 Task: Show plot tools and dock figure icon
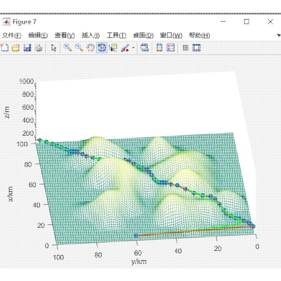point(197,48)
